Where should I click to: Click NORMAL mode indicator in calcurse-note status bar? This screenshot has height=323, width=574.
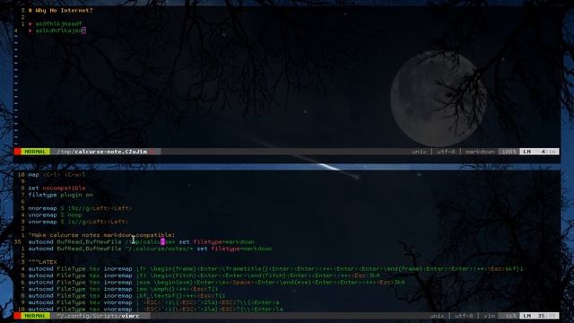35,152
